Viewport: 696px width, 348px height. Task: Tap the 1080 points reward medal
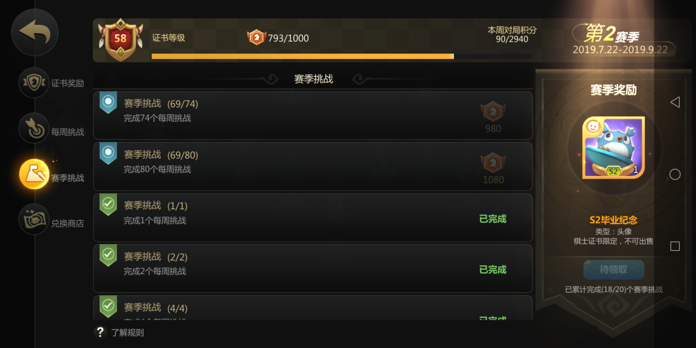click(493, 162)
